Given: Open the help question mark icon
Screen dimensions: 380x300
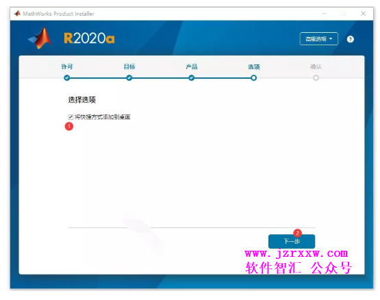Looking at the screenshot, I should [350, 39].
